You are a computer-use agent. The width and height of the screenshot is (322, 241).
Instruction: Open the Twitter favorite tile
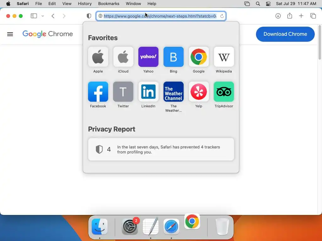123,92
